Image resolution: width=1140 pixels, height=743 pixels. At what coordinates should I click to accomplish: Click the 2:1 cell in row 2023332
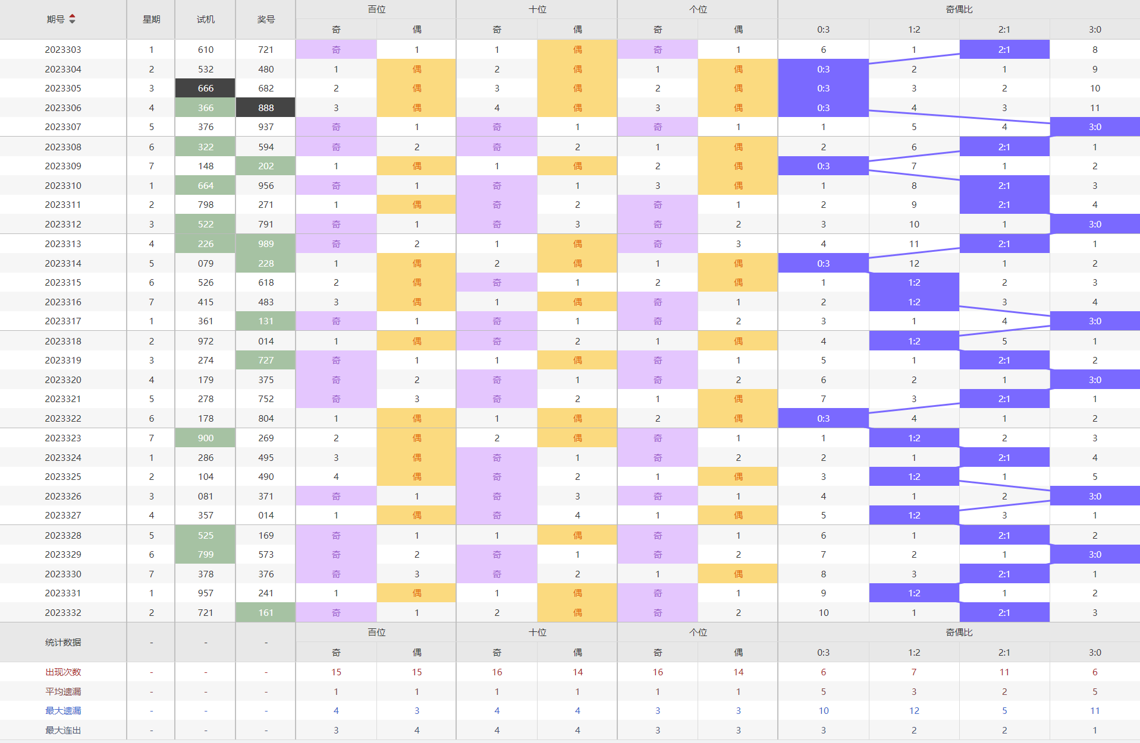click(x=1004, y=612)
